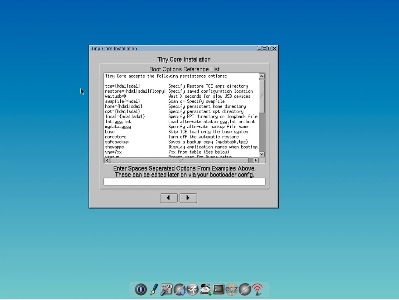Open the Exit power icon in the dock

141,289
